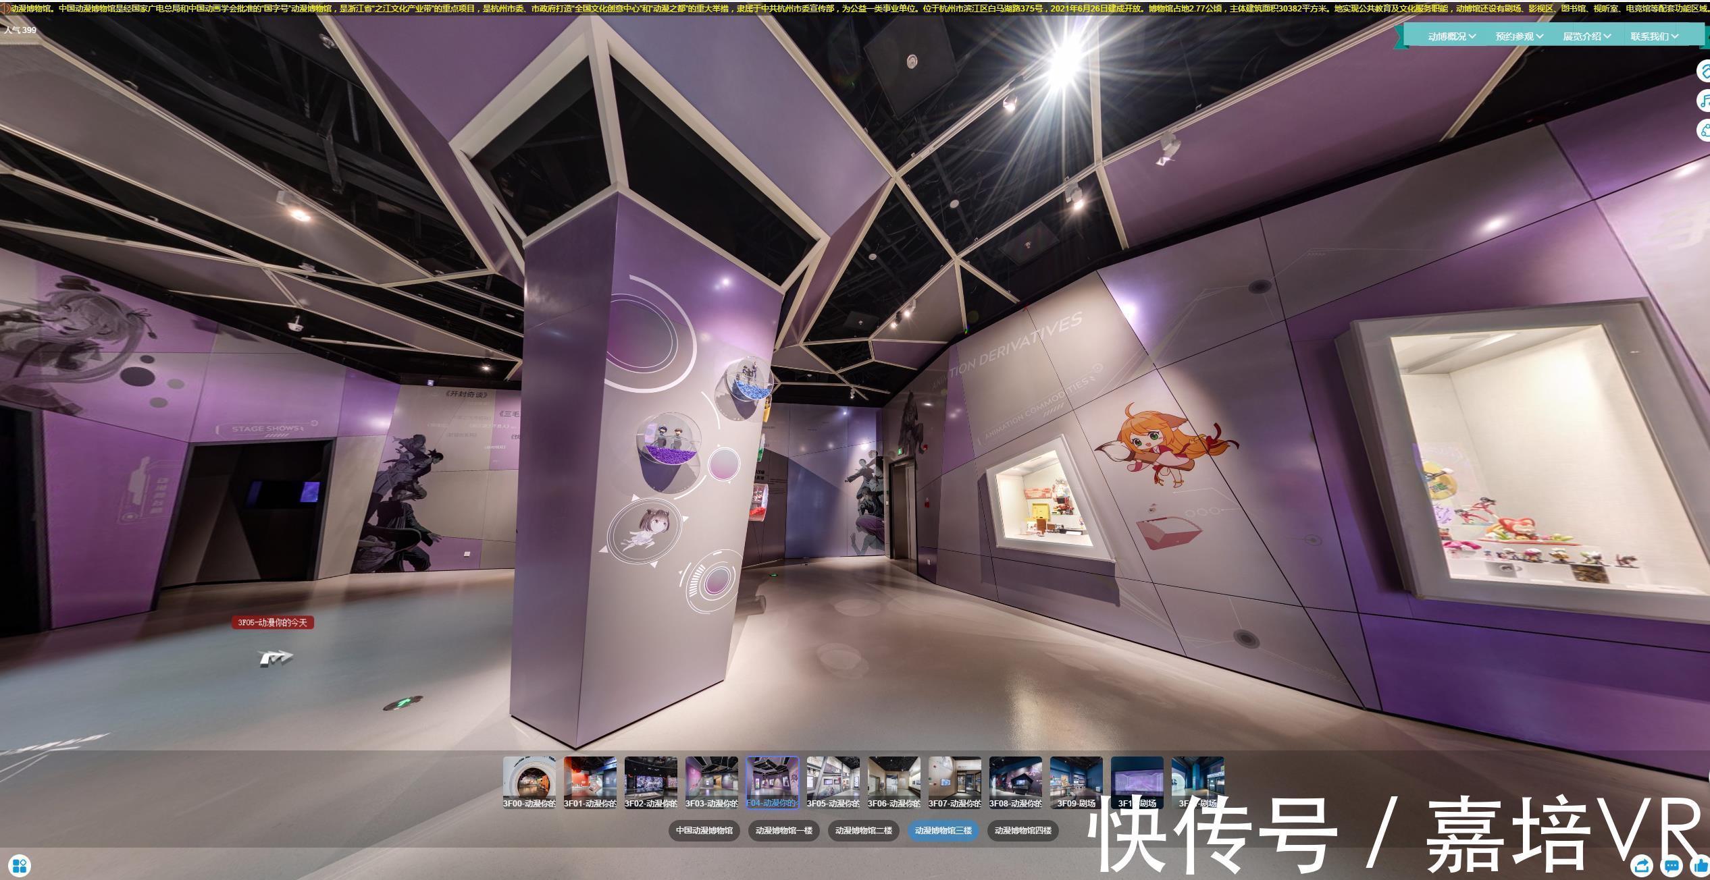The image size is (1710, 880).
Task: Switch to 动漫博物馆二楼 floor tab
Action: point(863,831)
